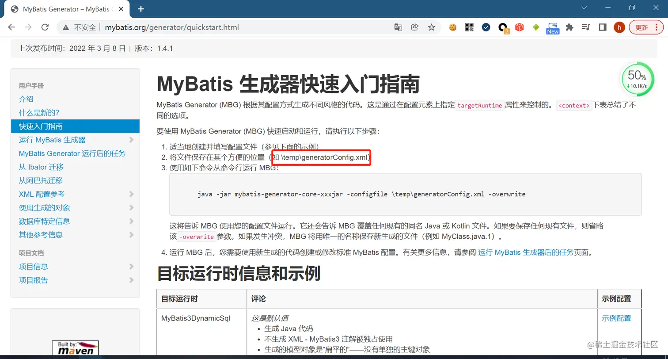This screenshot has width=668, height=359.
Task: Click the java -jar command code block
Action: 406,194
